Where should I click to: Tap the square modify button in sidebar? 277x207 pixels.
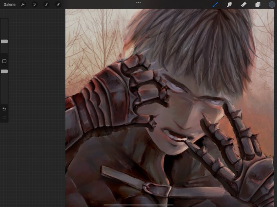pyautogui.click(x=4, y=61)
